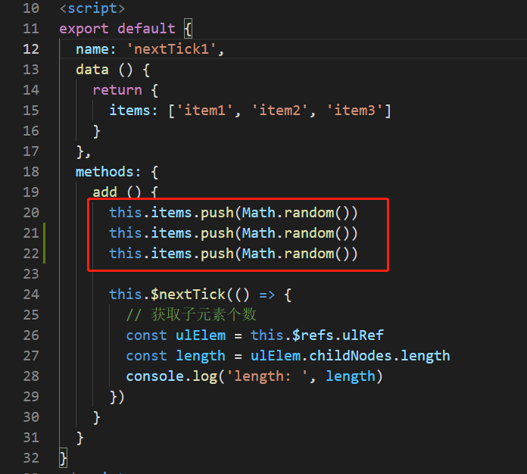The width and height of the screenshot is (527, 474).
Task: Click the 'add' method name on line 19
Action: 104,192
